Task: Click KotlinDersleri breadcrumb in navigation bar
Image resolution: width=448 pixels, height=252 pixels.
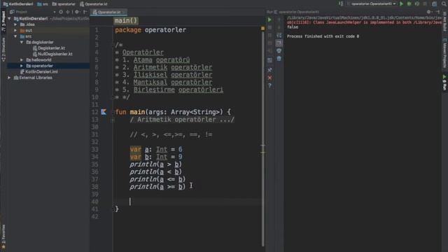Action: pyautogui.click(x=18, y=4)
